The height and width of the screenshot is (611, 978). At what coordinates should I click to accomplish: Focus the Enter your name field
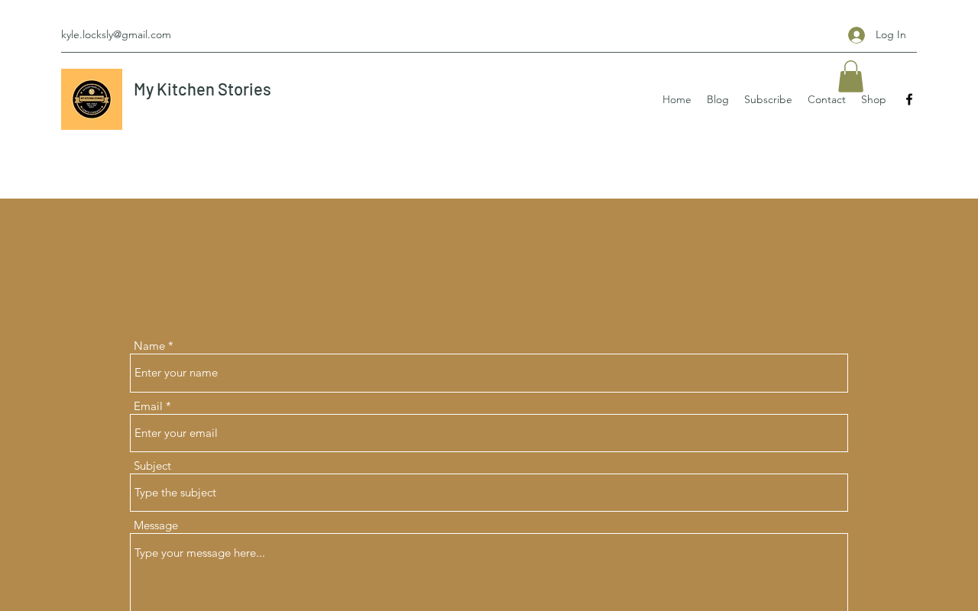click(489, 373)
